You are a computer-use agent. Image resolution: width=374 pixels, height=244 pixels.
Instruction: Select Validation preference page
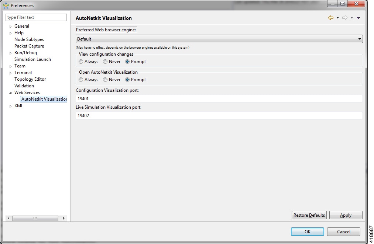point(24,86)
